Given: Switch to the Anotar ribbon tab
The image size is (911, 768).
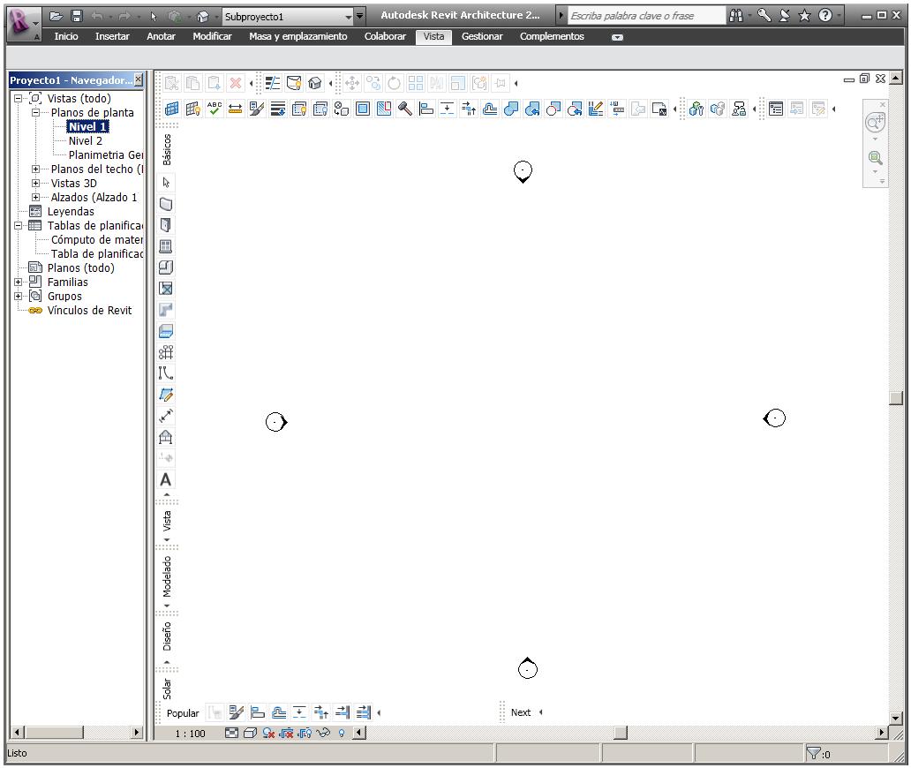Looking at the screenshot, I should click(x=161, y=36).
